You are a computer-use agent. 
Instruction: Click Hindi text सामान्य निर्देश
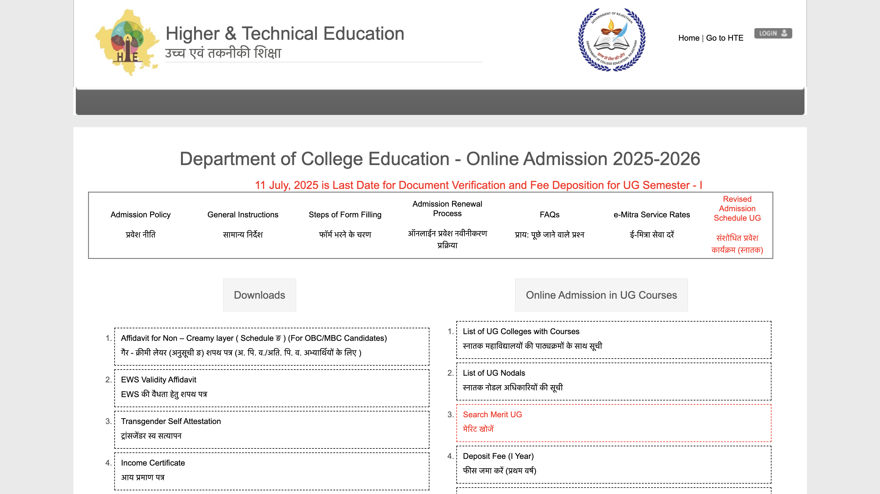coord(243,234)
